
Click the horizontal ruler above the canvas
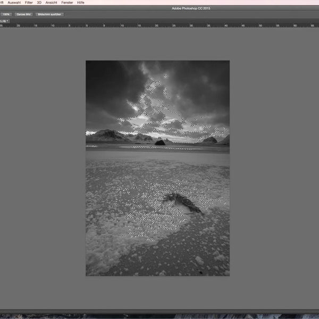(x=159, y=24)
